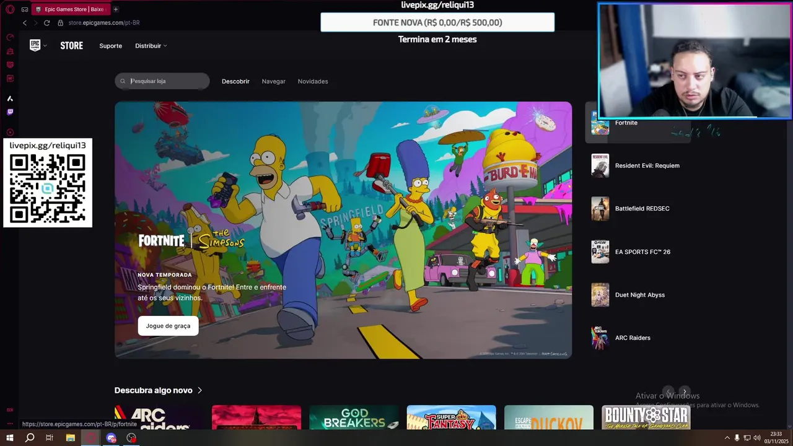Viewport: 793px width, 446px height.
Task: Open GX Control speedometer in sidebar
Action: [10, 37]
